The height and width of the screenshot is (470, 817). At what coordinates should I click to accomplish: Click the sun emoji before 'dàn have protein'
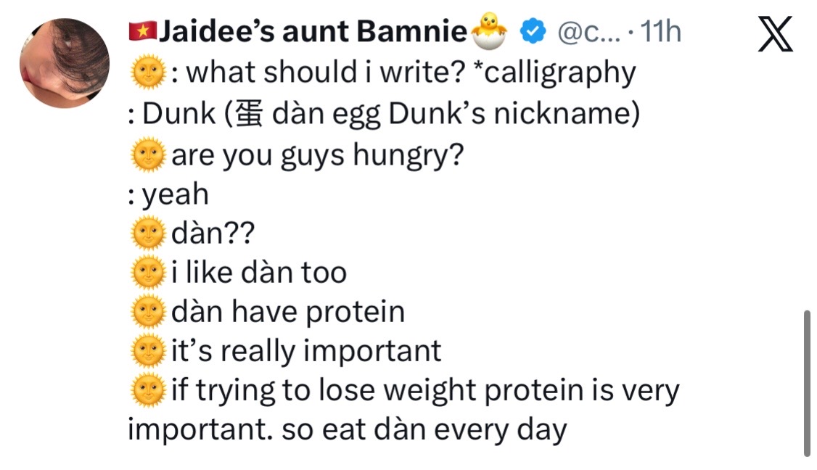[148, 311]
